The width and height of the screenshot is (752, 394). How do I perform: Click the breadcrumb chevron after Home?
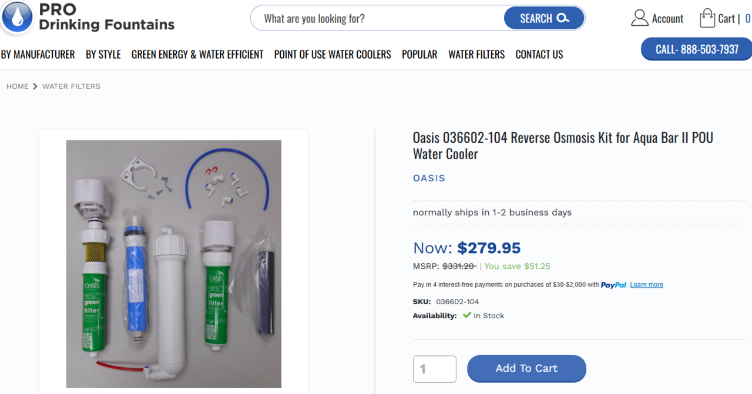pyautogui.click(x=35, y=86)
